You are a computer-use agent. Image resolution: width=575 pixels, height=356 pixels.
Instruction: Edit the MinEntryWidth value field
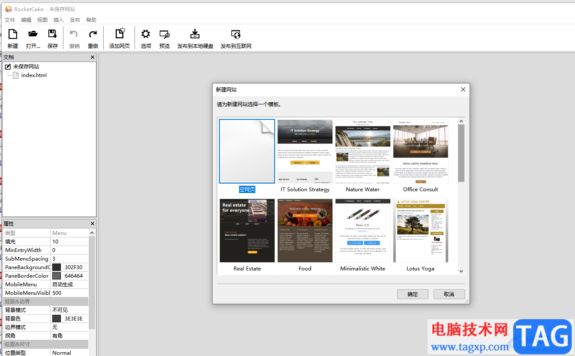pyautogui.click(x=69, y=250)
